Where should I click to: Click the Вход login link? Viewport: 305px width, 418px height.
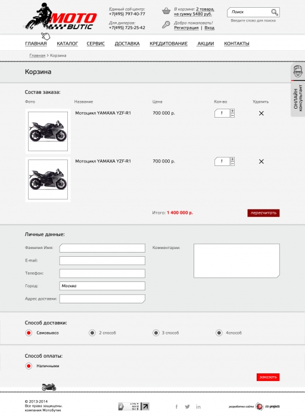[x=209, y=27]
